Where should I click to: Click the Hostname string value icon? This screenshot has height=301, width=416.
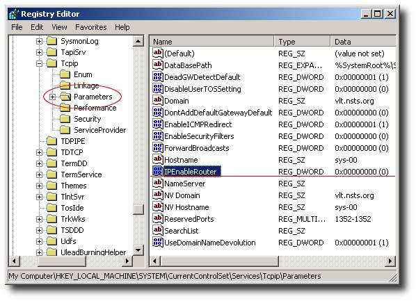[x=158, y=160]
